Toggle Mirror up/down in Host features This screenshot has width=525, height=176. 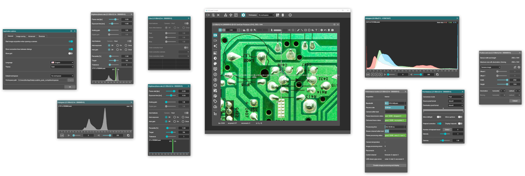460,117
